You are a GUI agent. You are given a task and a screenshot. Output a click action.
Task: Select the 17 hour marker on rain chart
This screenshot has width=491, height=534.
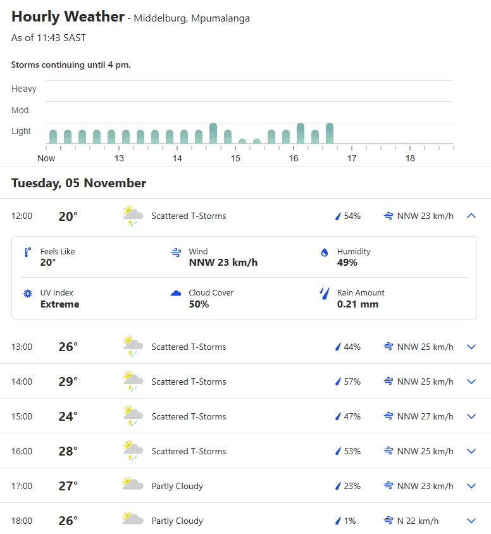tap(352, 158)
